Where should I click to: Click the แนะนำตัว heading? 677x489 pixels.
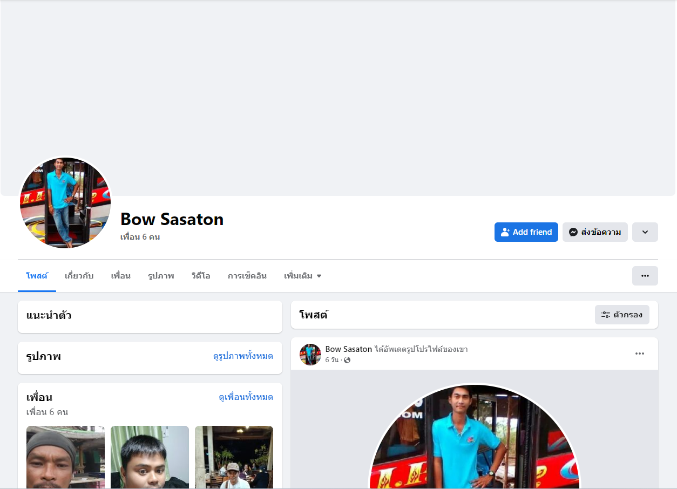pos(49,315)
